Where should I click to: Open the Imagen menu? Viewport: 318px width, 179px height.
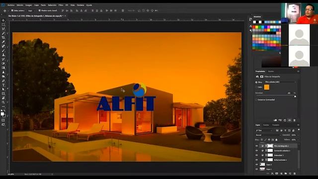(29, 5)
